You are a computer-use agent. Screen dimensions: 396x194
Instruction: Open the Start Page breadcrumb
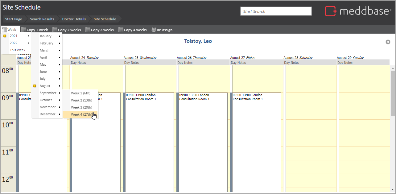(14, 19)
